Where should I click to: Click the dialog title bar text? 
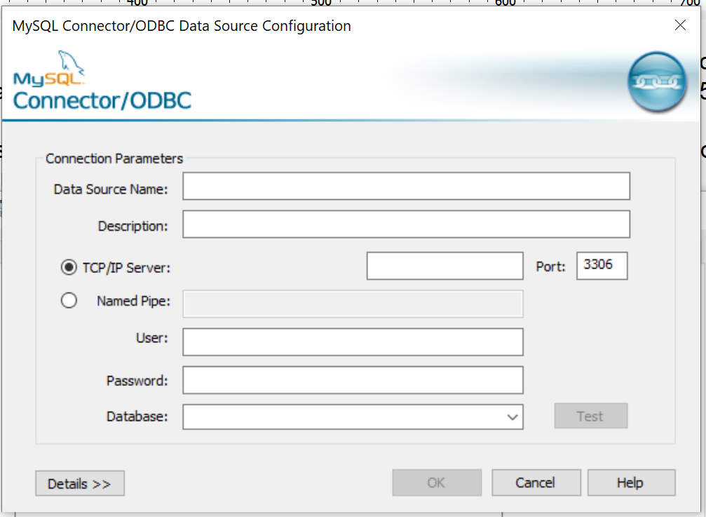click(182, 27)
